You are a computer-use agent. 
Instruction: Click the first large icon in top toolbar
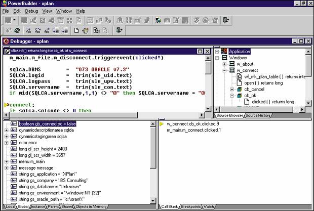(x=8, y=20)
